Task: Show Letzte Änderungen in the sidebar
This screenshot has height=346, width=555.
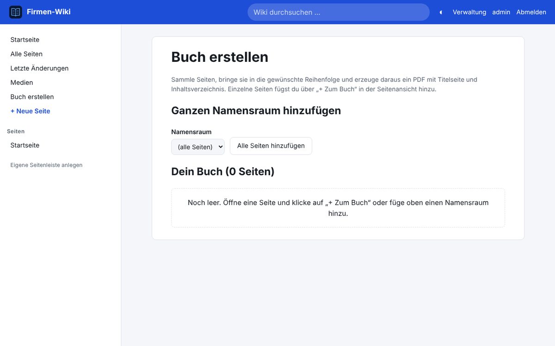Action: [x=39, y=68]
